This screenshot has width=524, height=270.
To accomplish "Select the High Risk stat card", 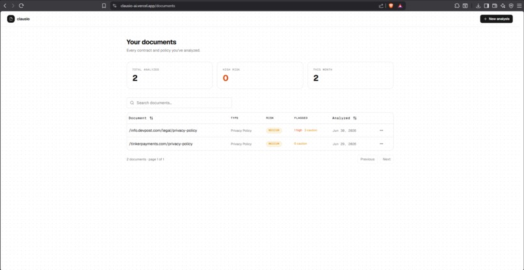I will coord(260,75).
